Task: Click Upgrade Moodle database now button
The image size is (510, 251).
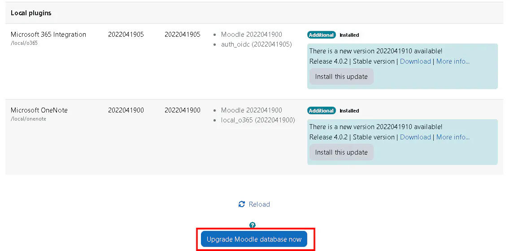Action: tap(254, 239)
